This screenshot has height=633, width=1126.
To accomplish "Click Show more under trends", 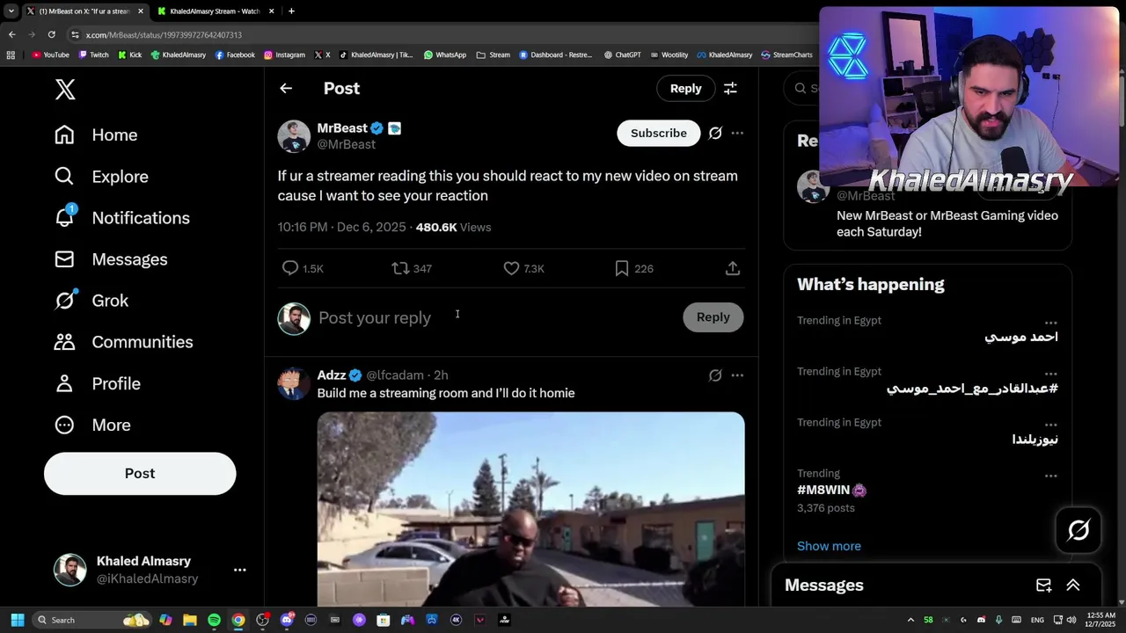I will click(x=829, y=546).
